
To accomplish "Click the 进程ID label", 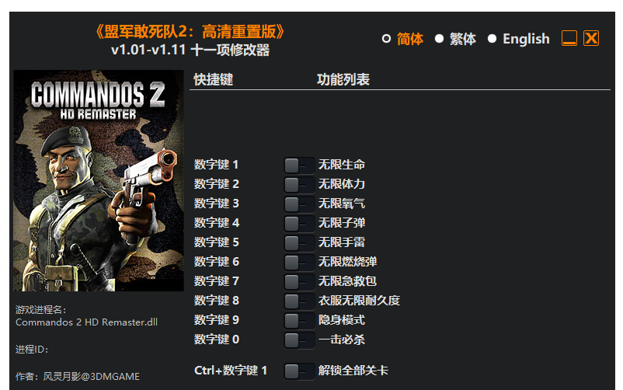I will point(32,350).
